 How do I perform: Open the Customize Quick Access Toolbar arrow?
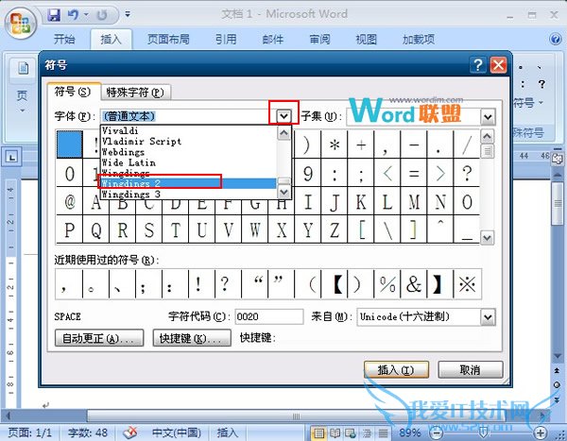click(x=128, y=14)
